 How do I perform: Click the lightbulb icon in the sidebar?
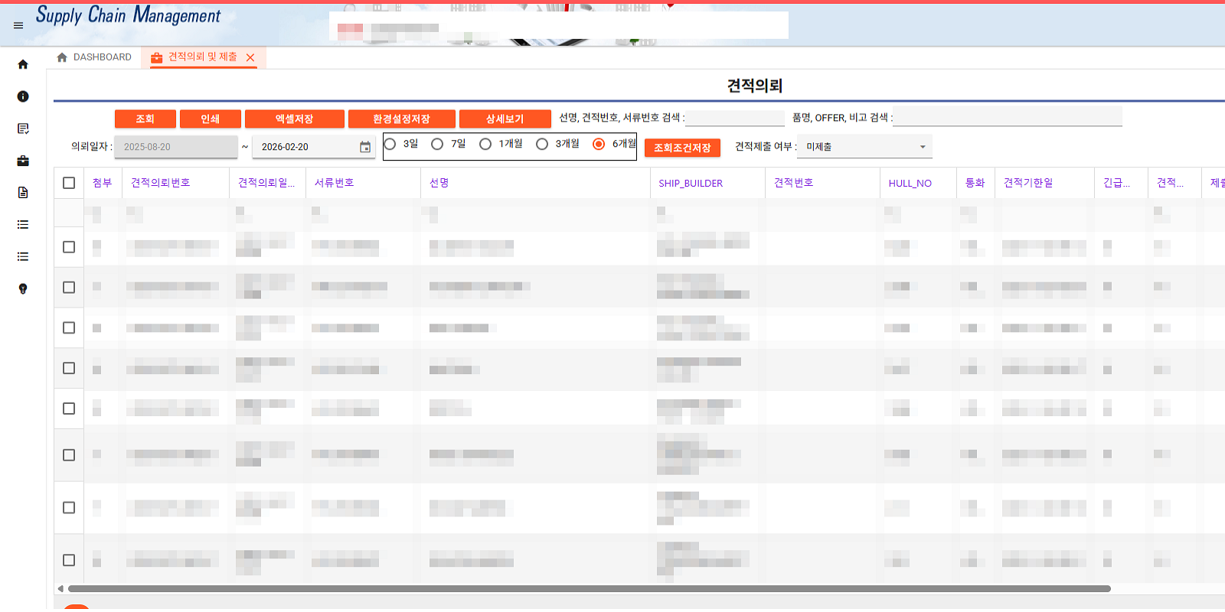[x=23, y=288]
